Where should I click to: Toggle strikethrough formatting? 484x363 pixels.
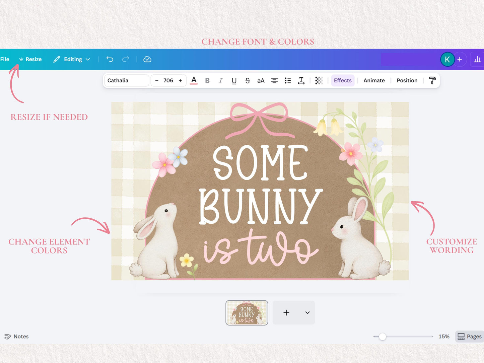248,80
